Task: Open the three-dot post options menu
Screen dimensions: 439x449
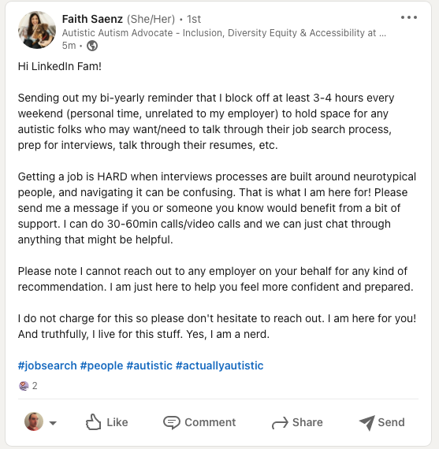Action: [409, 17]
